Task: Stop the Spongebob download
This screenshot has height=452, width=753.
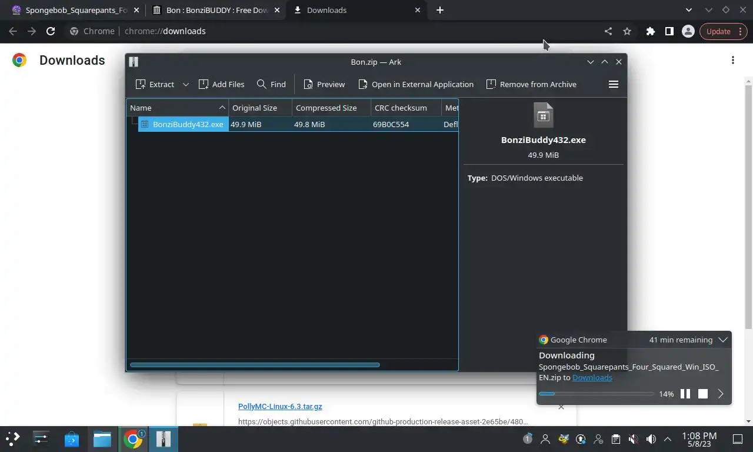Action: point(703,394)
